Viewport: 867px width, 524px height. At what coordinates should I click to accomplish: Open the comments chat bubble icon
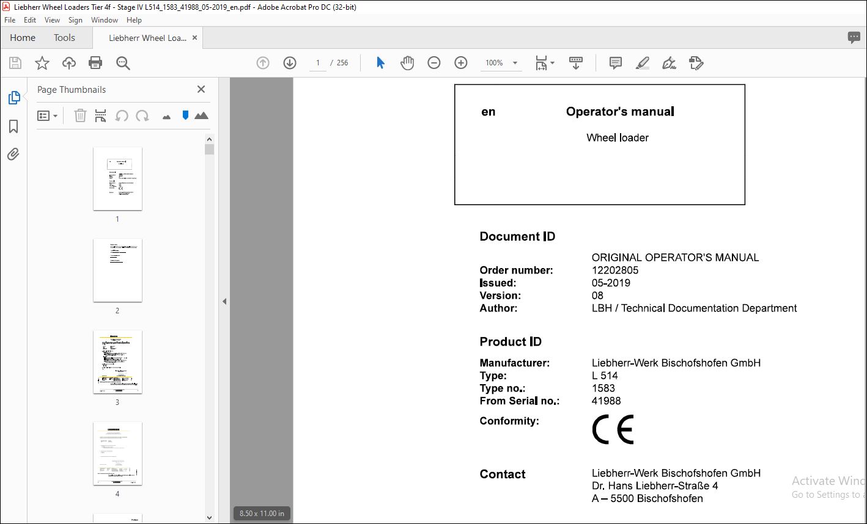pyautogui.click(x=854, y=37)
